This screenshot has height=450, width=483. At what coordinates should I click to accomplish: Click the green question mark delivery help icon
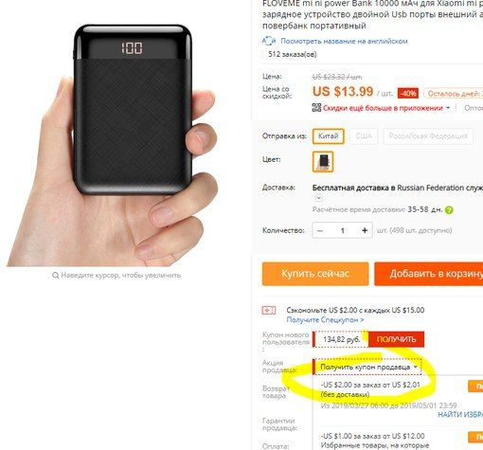pyautogui.click(x=449, y=210)
